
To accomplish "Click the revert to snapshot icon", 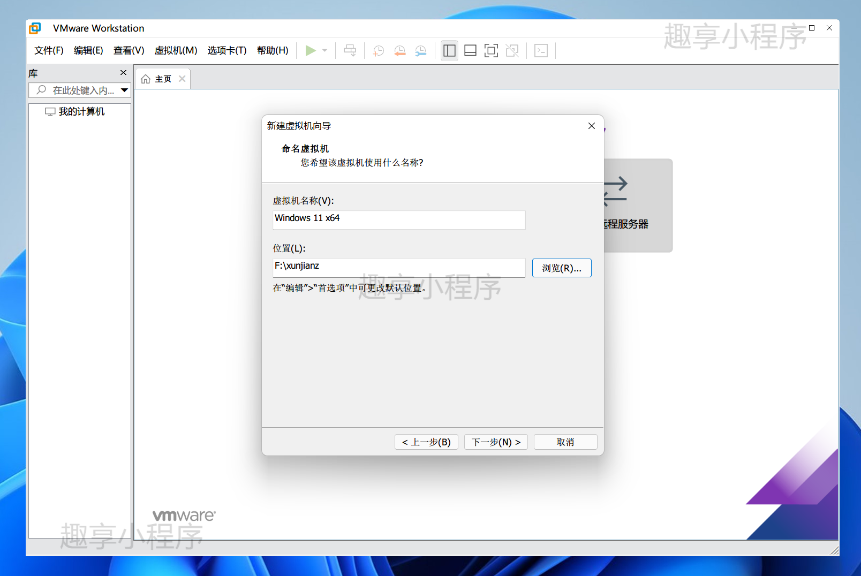I will click(x=399, y=51).
